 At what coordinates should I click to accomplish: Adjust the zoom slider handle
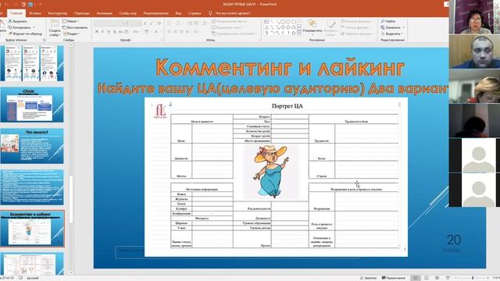(473, 278)
